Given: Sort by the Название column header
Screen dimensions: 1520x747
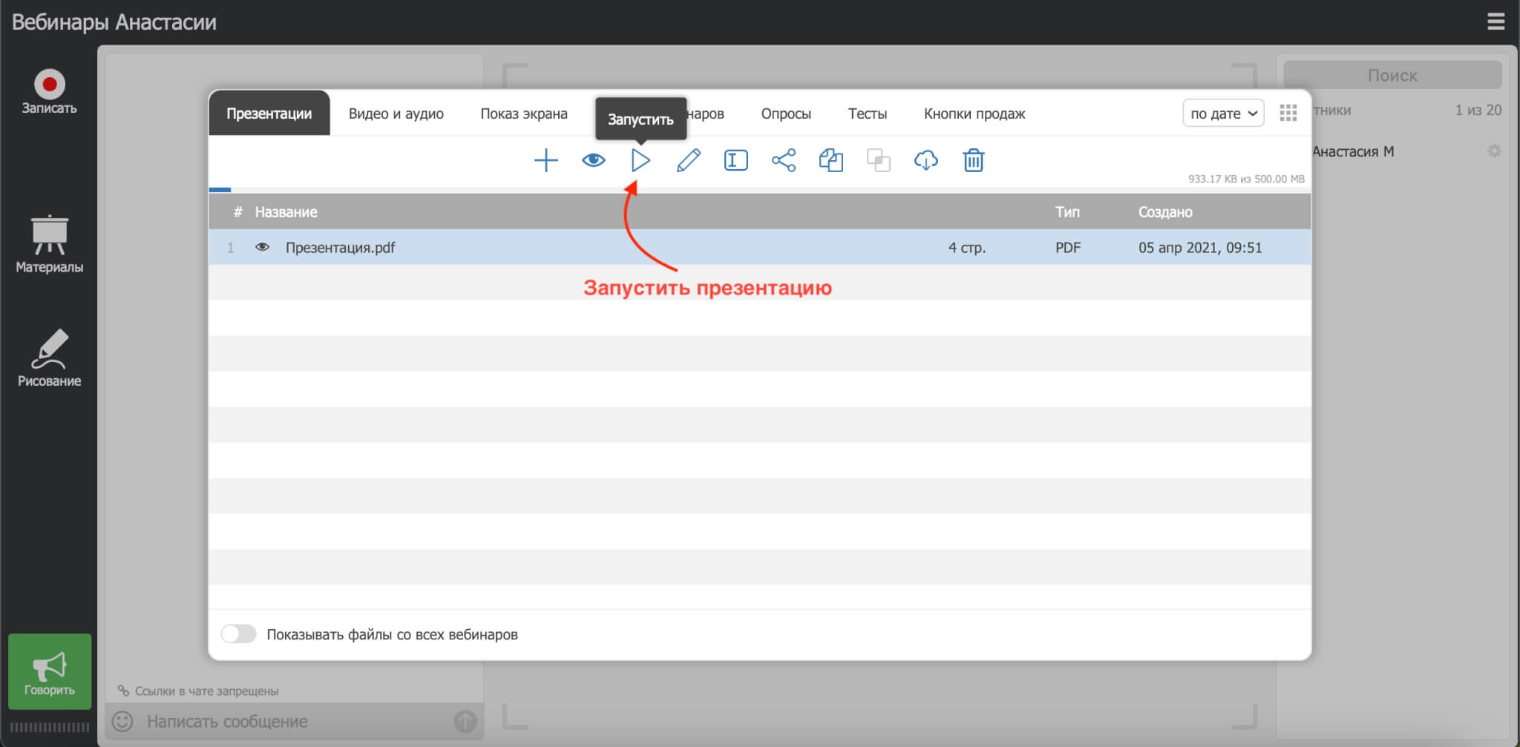Looking at the screenshot, I should pos(286,212).
